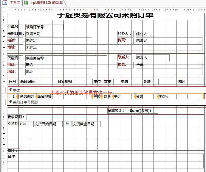
Task: Click the report selector box beside the ruler
Action: coord(4,10)
